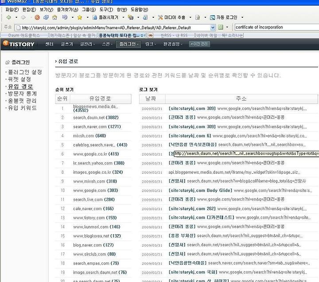Viewport: 319px width, 282px height.
Task: Open the 창(W) menu
Action: point(122,10)
